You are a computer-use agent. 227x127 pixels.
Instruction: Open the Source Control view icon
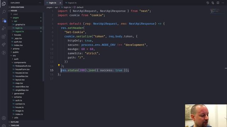4,20
